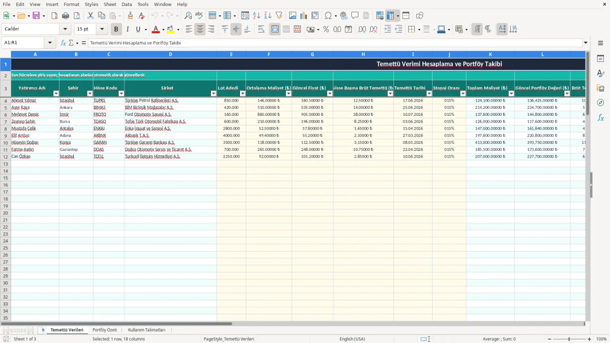610x343 pixels.
Task: Toggle Print Preview icon
Action: tap(77, 16)
